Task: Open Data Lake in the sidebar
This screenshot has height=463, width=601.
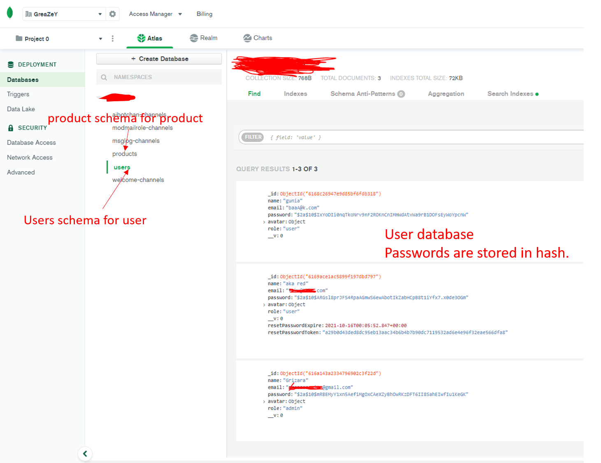Action: coord(21,109)
